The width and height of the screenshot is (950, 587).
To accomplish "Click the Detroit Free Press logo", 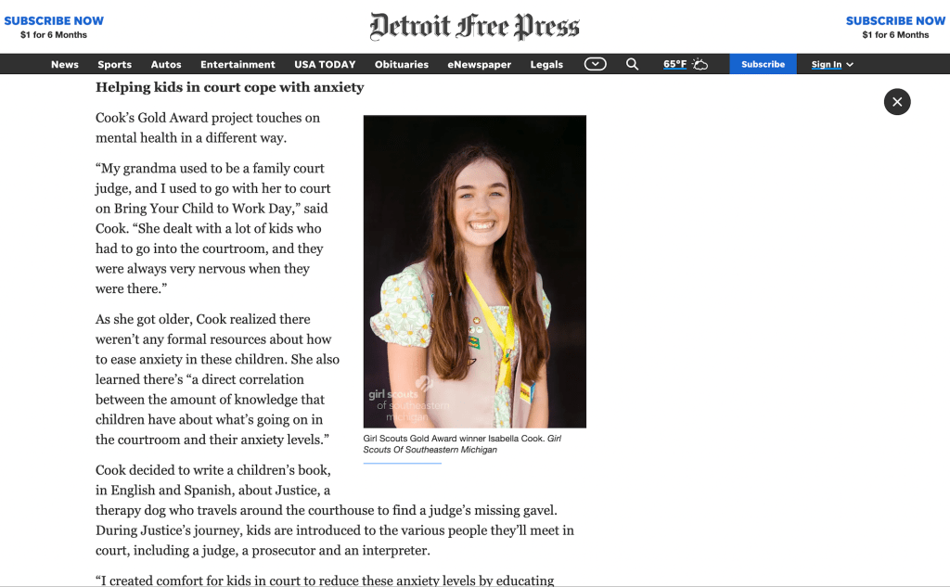I will pyautogui.click(x=474, y=26).
